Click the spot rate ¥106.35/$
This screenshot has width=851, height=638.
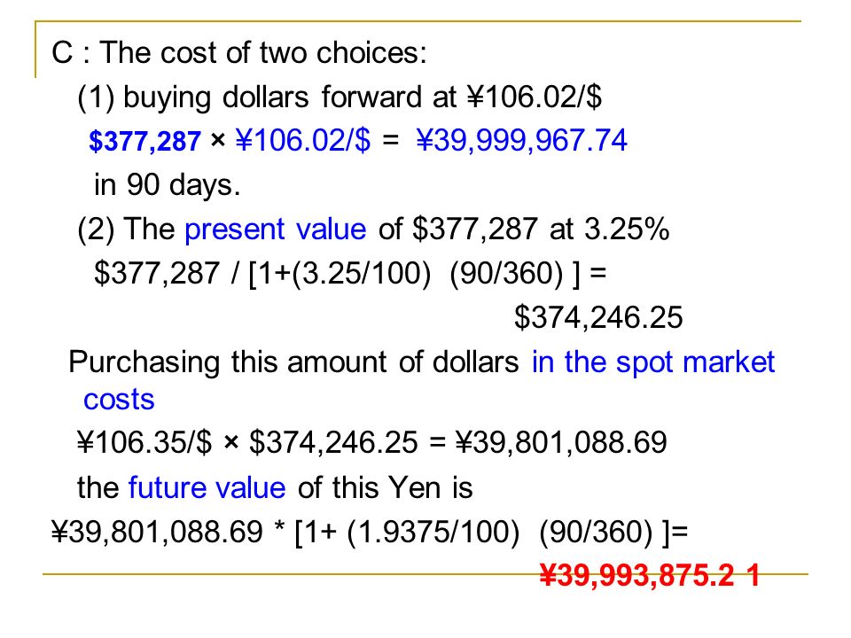(144, 442)
